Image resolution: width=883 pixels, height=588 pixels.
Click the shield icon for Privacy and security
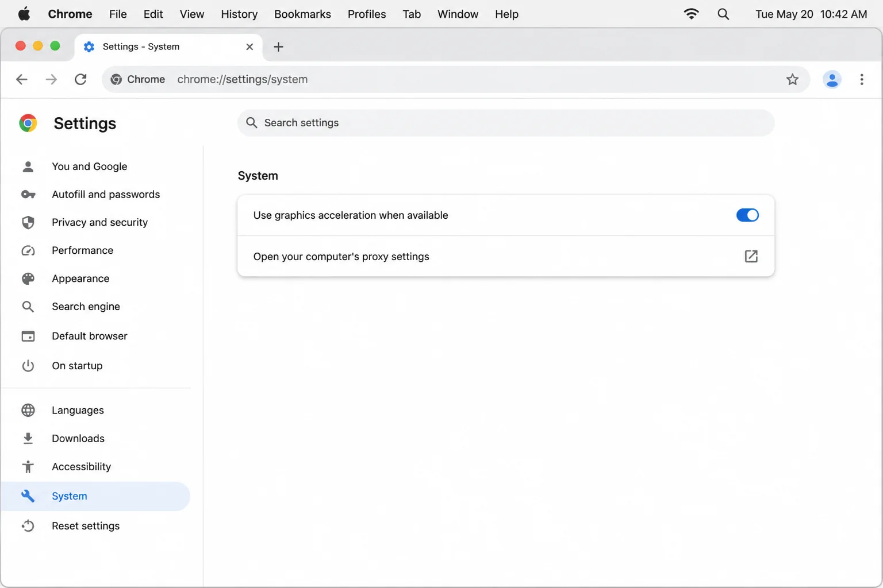pos(28,222)
